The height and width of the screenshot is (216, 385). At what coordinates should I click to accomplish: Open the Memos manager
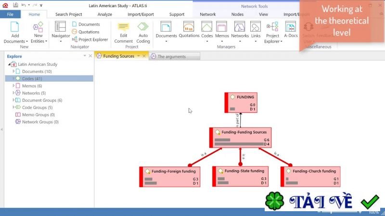[222, 32]
